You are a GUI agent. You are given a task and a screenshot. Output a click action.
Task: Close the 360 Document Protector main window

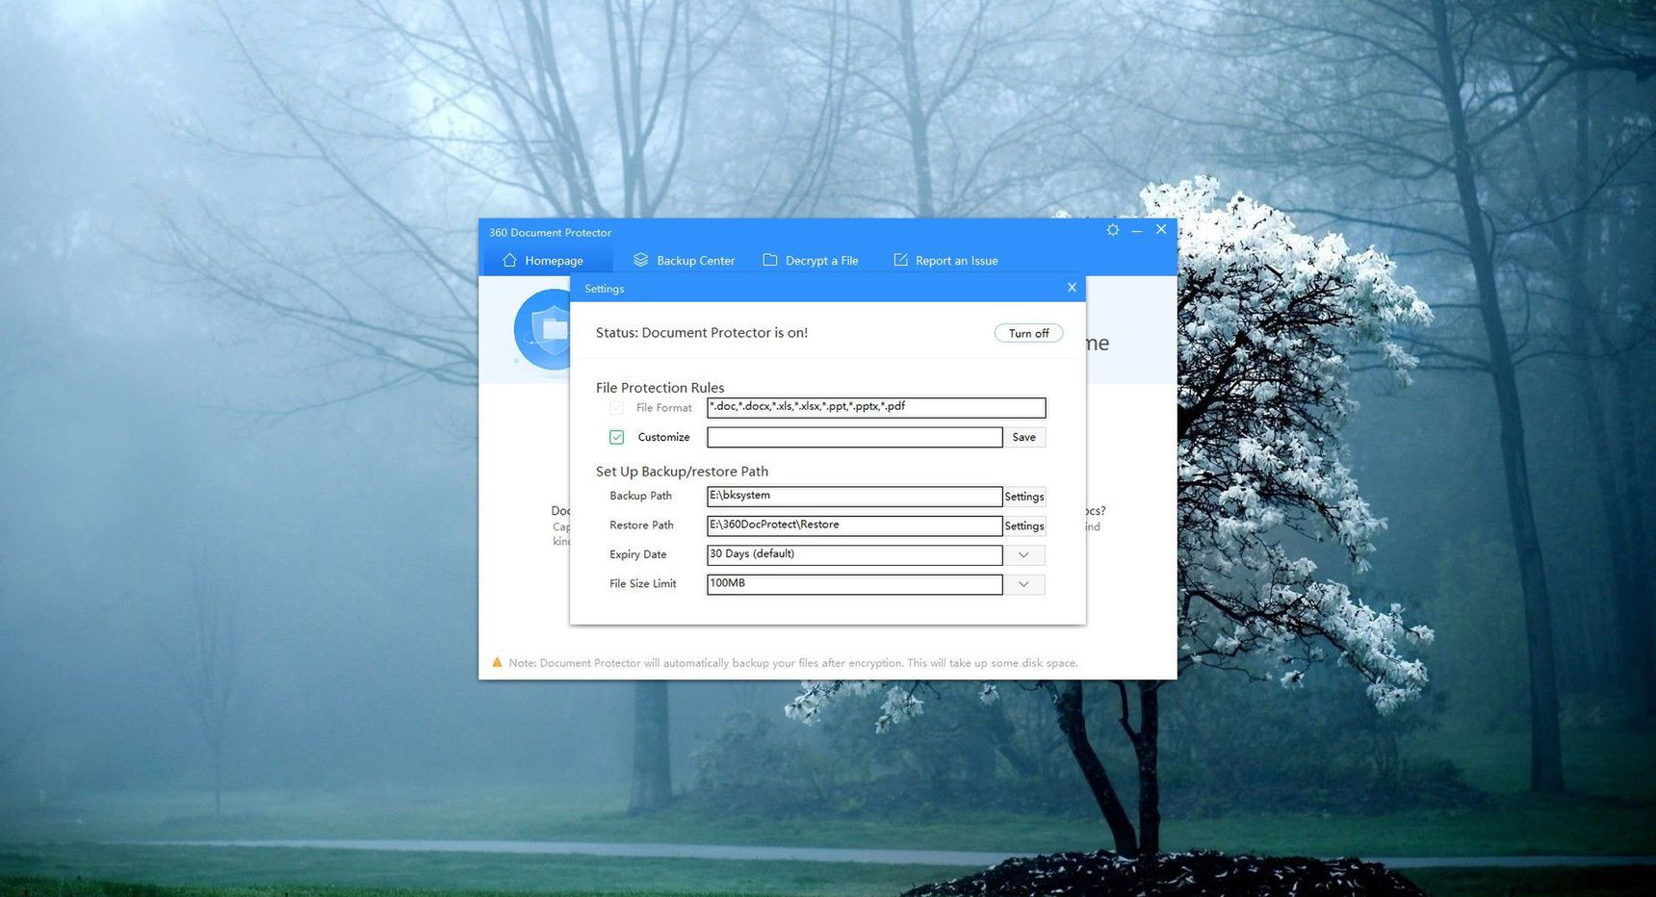coord(1161,229)
